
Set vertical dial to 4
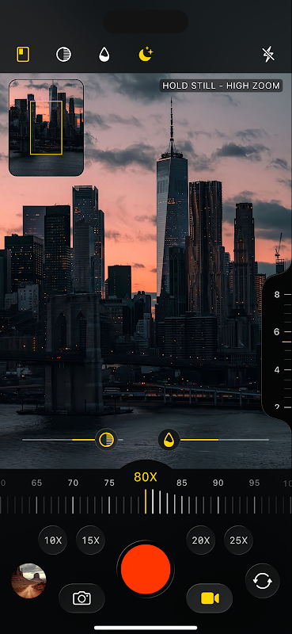pyautogui.click(x=277, y=369)
